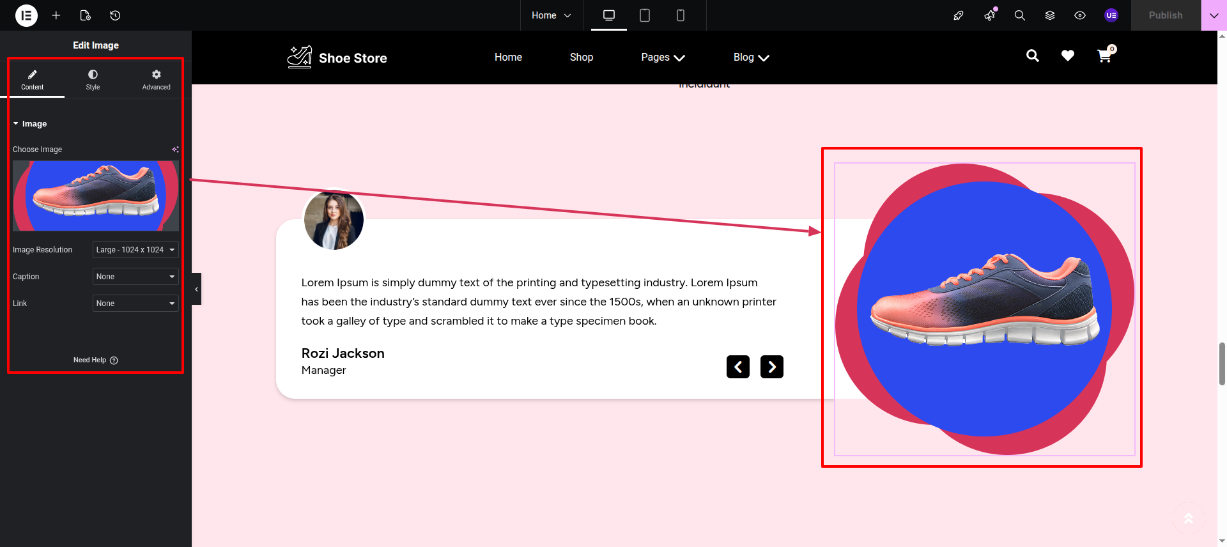This screenshot has height=547, width=1227.
Task: Open Add Element plus icon
Action: (x=56, y=15)
